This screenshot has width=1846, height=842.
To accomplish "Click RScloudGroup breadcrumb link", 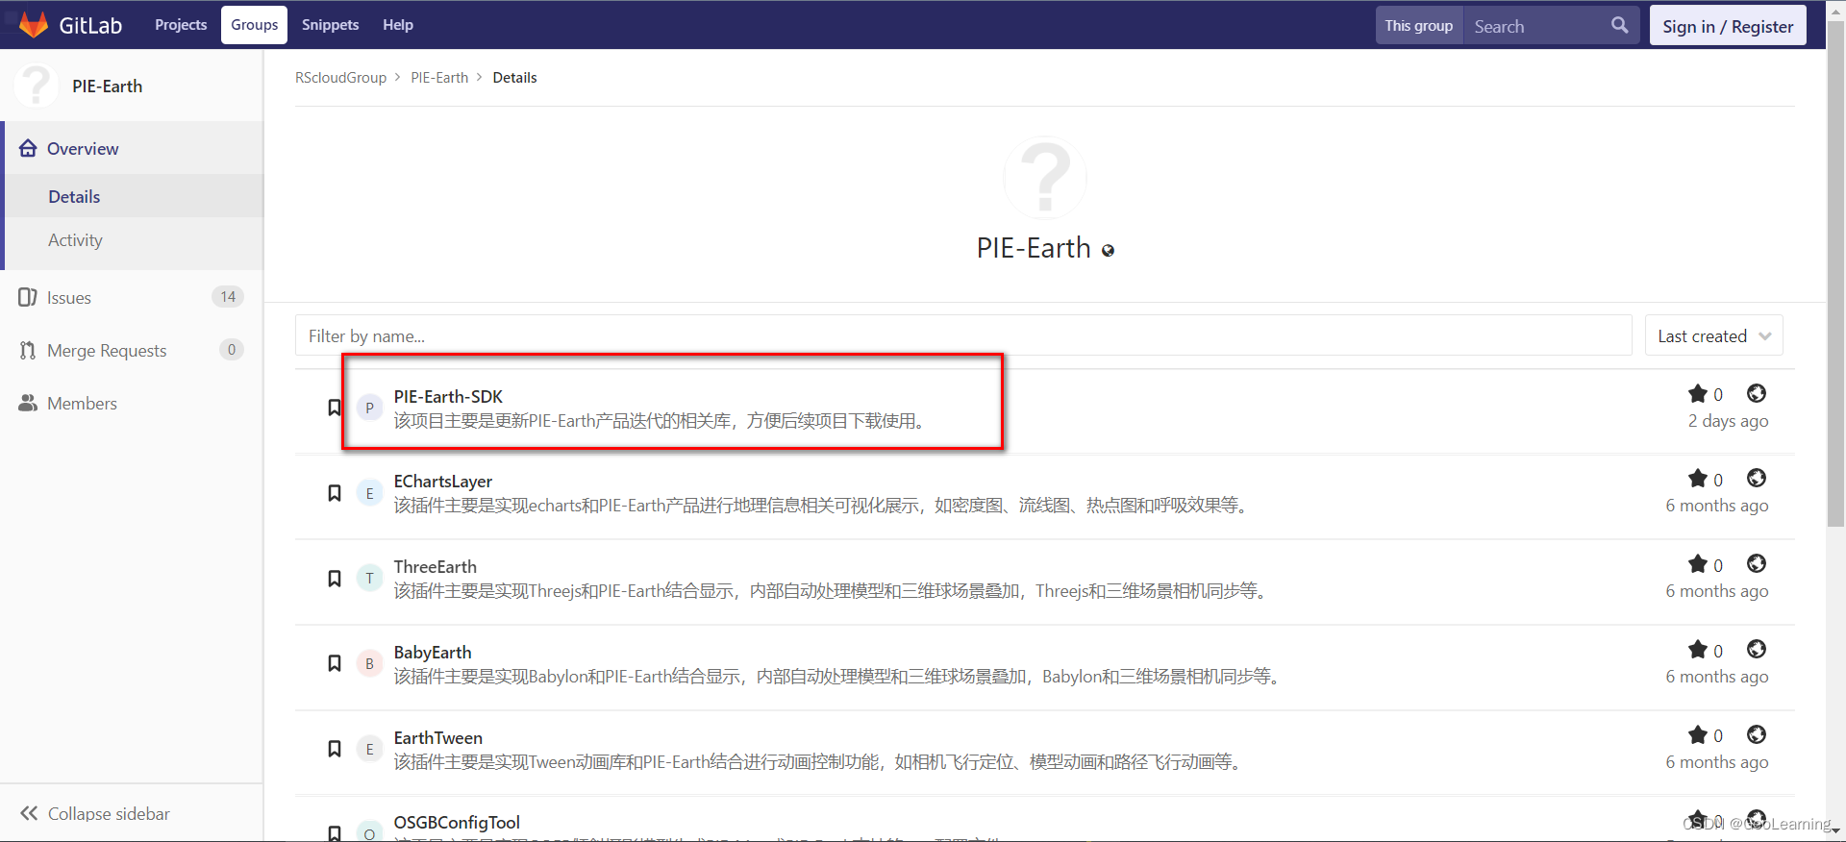I will (x=340, y=77).
